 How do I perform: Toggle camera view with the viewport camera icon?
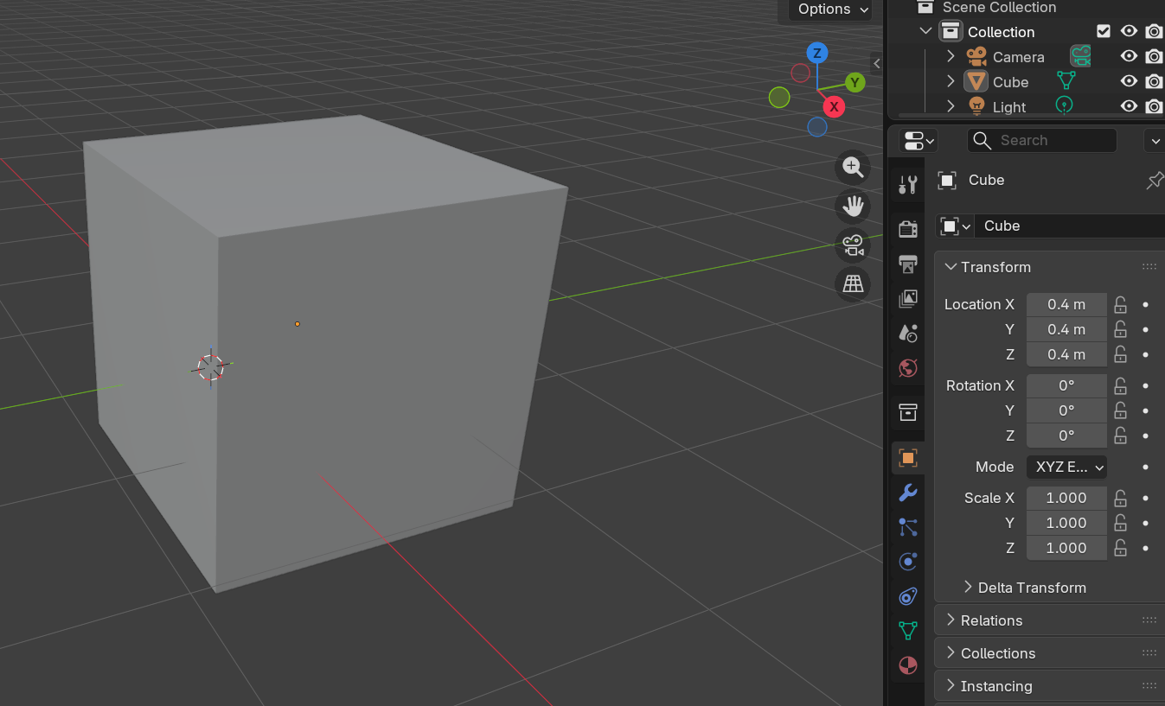853,245
